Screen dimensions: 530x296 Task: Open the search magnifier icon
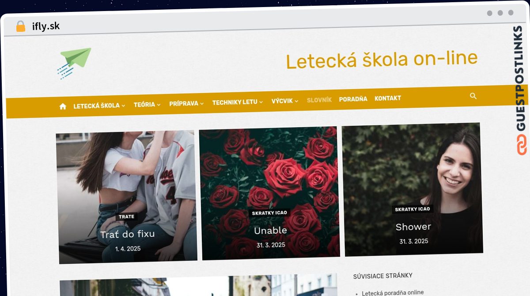pyautogui.click(x=473, y=96)
